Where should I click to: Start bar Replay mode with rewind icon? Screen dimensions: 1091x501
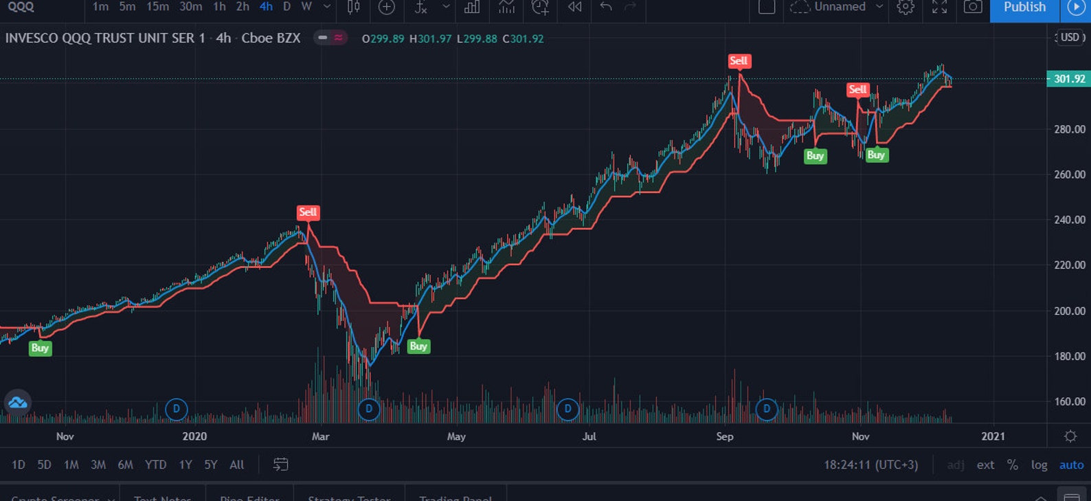point(574,8)
